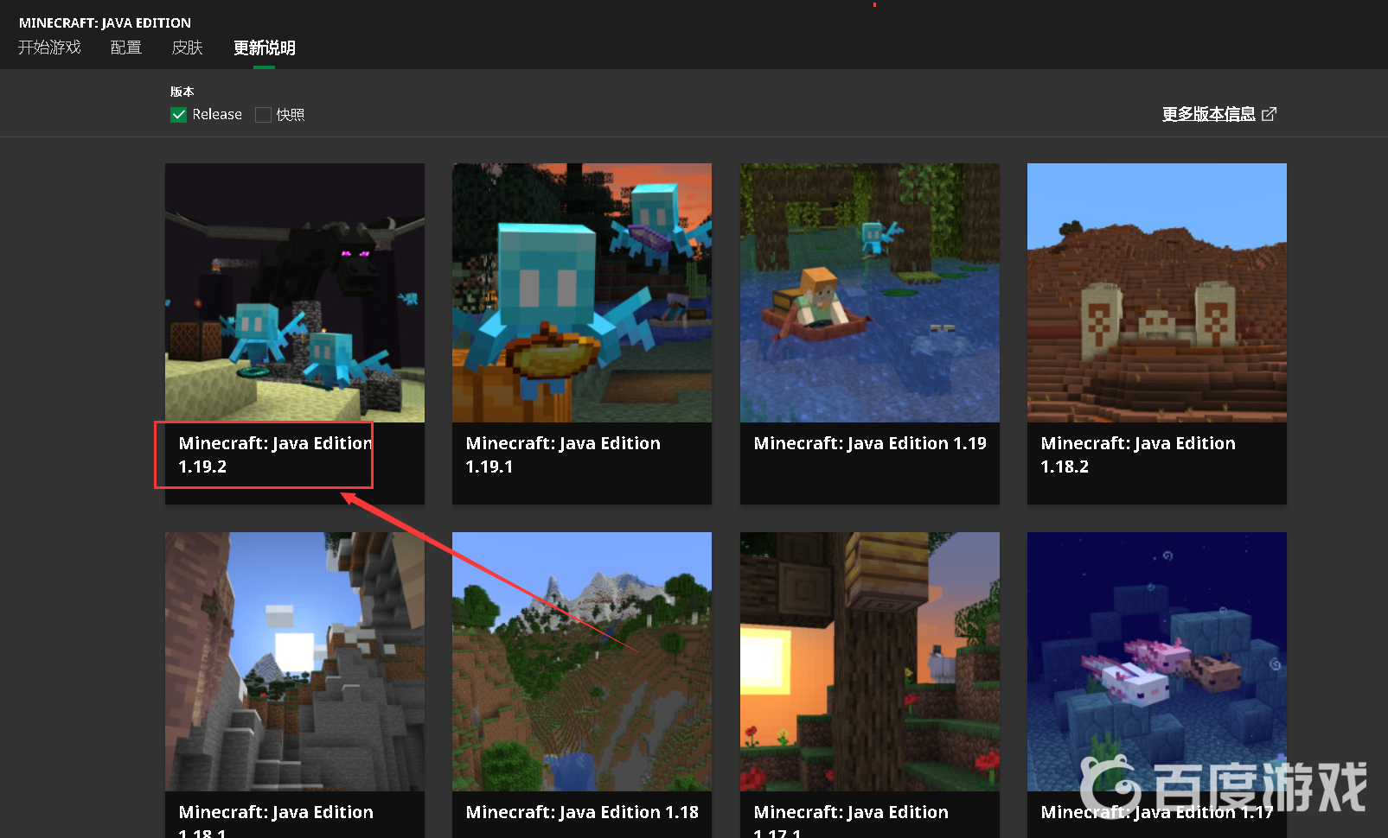This screenshot has width=1388, height=838.
Task: Open the 1.17 axolotl underwater thumbnail
Action: [1156, 661]
